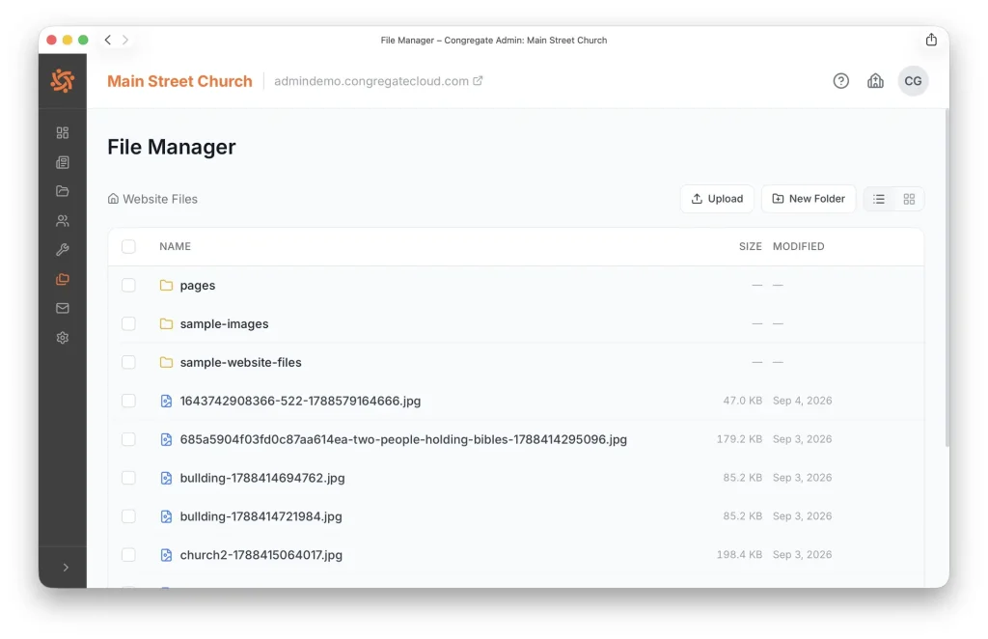988x639 pixels.
Task: Switch to grid view
Action: 909,199
